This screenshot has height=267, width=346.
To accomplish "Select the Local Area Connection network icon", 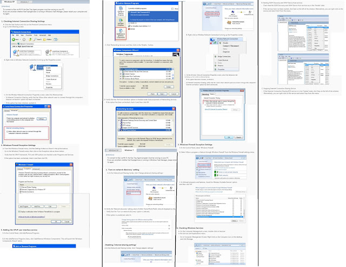I will tap(16, 53).
